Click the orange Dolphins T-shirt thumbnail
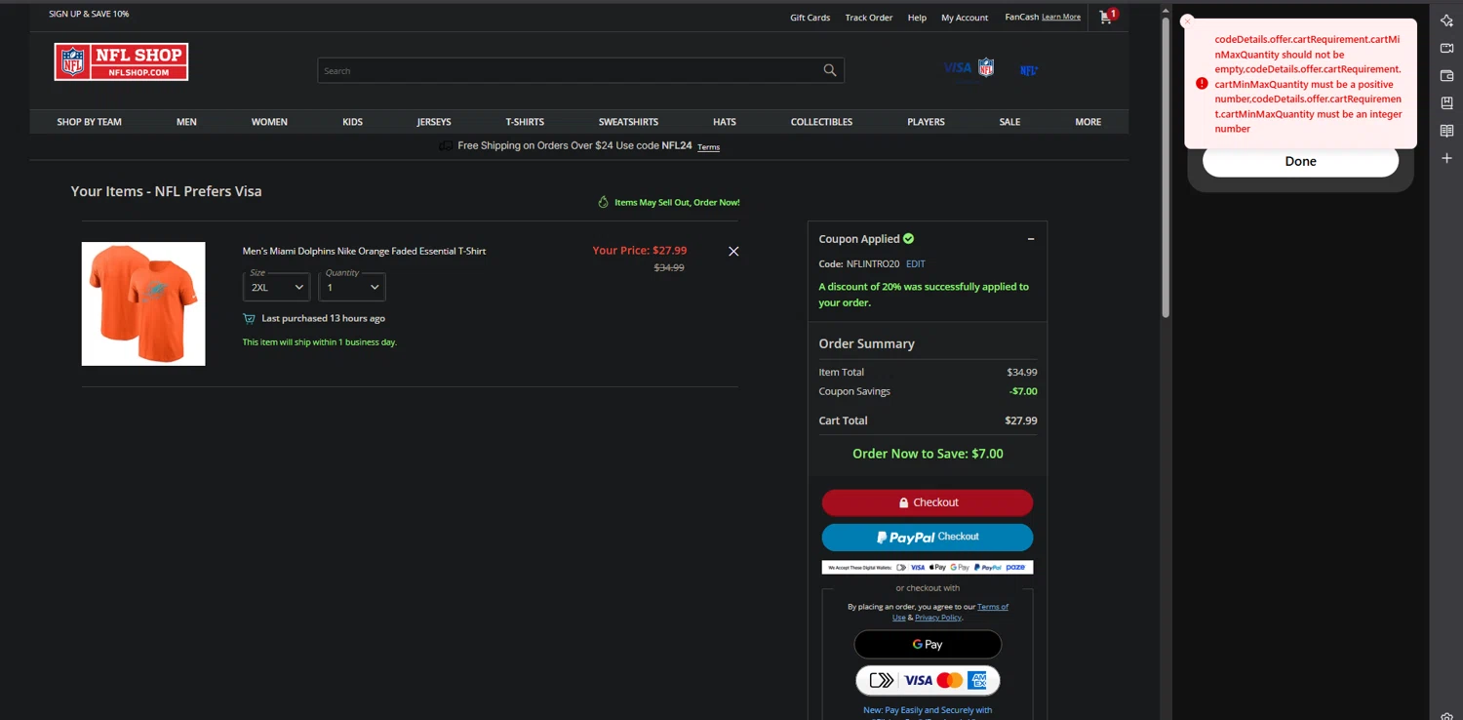The width and height of the screenshot is (1463, 720). 143,303
